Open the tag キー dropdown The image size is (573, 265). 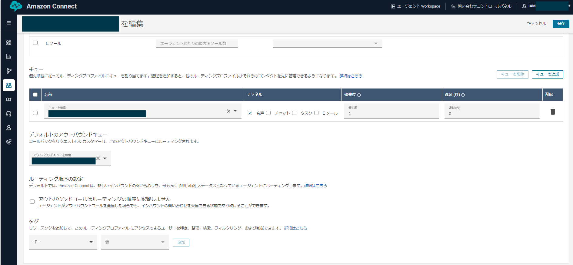pos(63,242)
